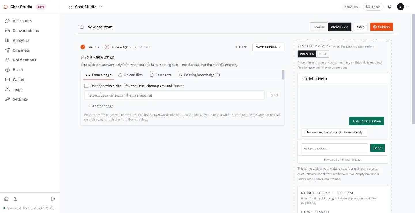415x213 pixels.
Task: Open the Existing knowledge (3) tab
Action: click(199, 75)
